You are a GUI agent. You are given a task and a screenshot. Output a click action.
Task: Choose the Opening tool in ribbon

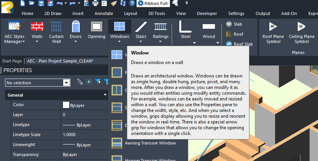tap(96, 31)
